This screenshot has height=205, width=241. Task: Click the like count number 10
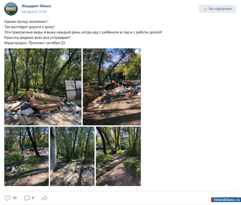[14, 198]
